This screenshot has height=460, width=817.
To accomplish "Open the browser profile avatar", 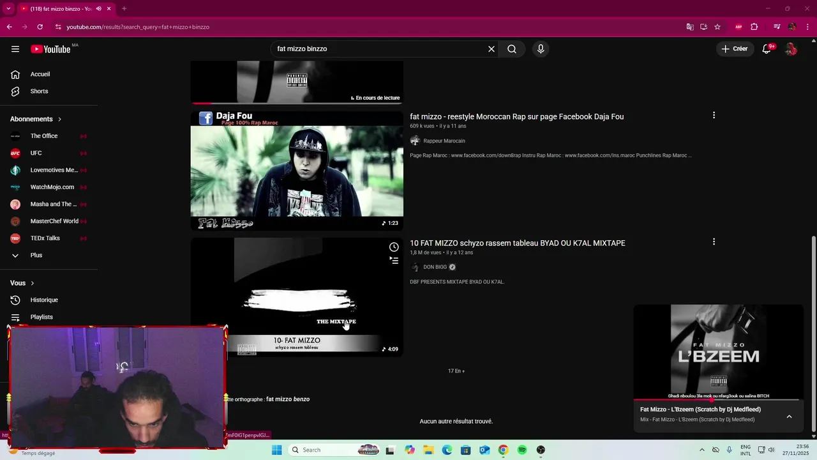I will pyautogui.click(x=792, y=27).
